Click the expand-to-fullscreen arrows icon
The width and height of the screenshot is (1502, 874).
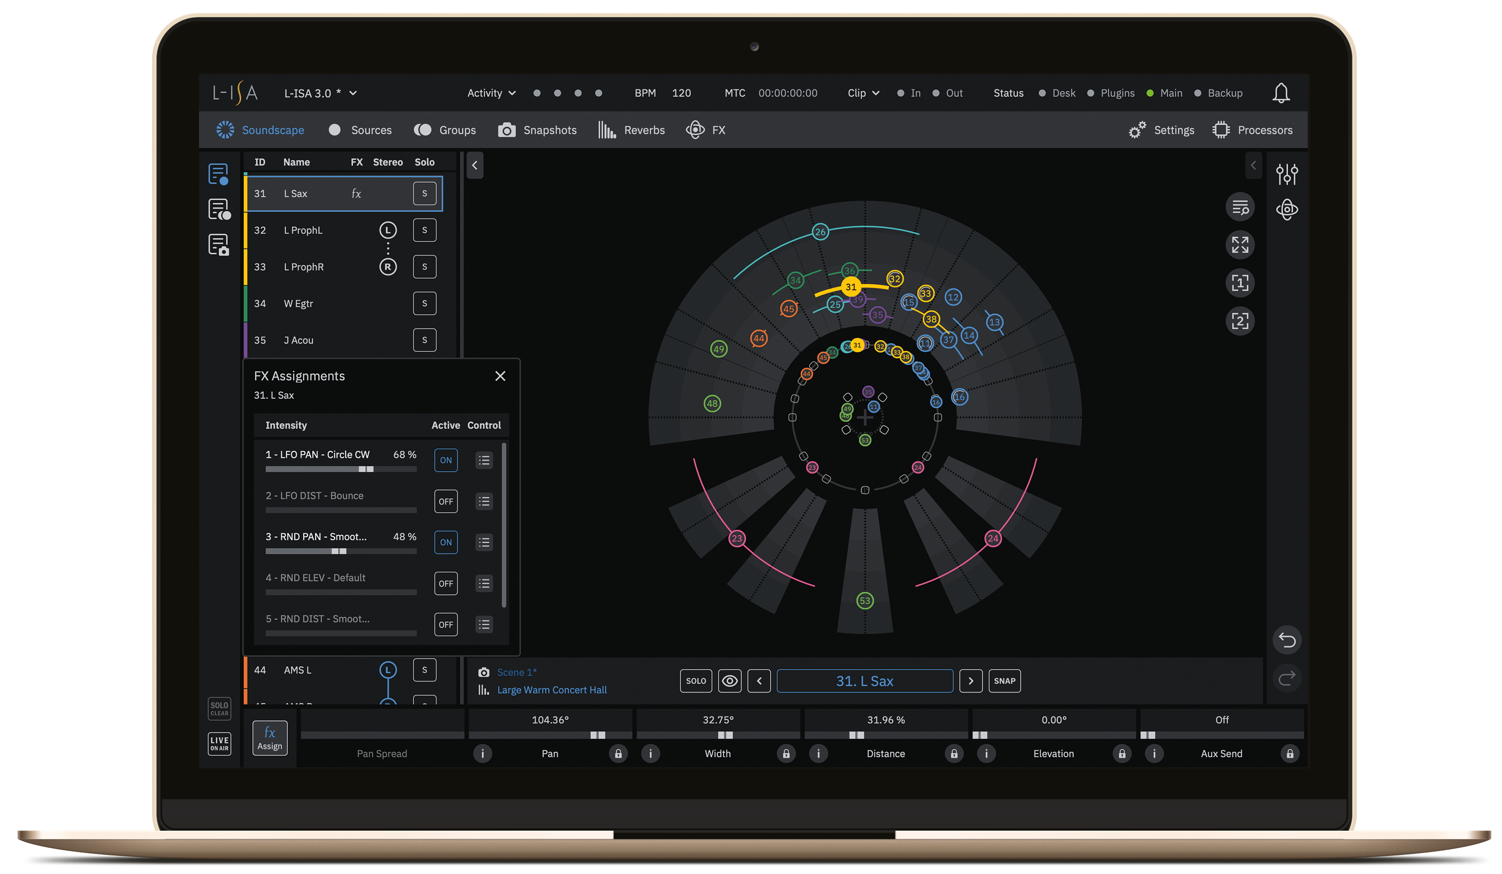1240,244
